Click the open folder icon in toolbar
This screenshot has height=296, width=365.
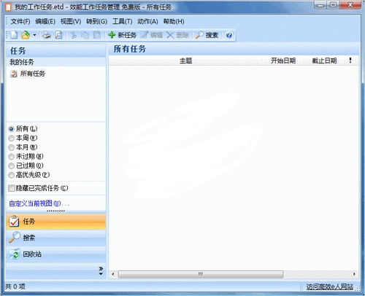pyautogui.click(x=26, y=35)
